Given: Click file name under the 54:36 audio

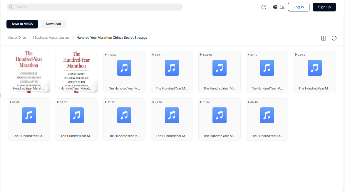Looking at the screenshot, I should pos(76,136).
